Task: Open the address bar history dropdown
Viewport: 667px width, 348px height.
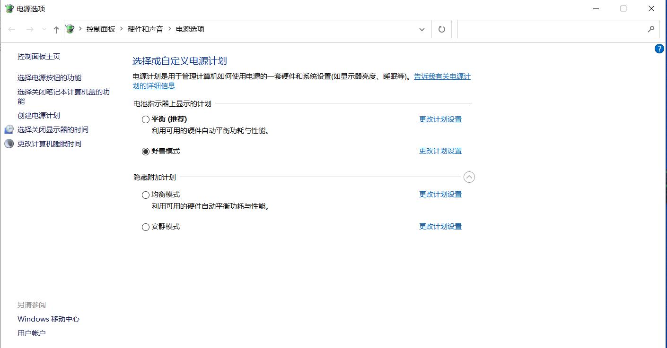Action: click(x=422, y=29)
